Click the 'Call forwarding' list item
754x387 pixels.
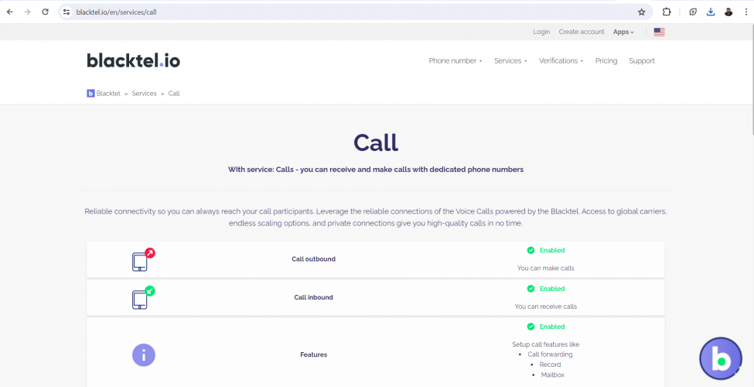click(550, 354)
